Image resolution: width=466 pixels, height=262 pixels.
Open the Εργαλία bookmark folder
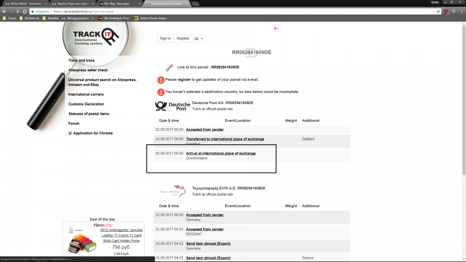coord(50,18)
